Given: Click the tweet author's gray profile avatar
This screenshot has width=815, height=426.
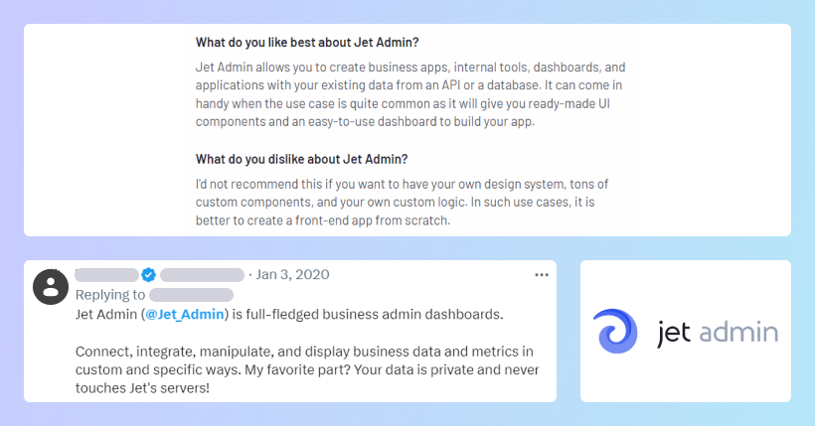Looking at the screenshot, I should tap(50, 286).
